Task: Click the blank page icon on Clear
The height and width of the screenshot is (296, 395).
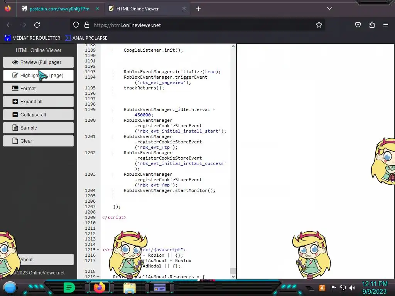Action: [15, 141]
